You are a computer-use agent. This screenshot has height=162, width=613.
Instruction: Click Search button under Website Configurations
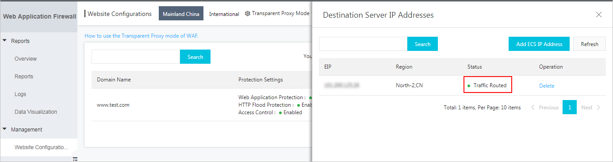195,57
